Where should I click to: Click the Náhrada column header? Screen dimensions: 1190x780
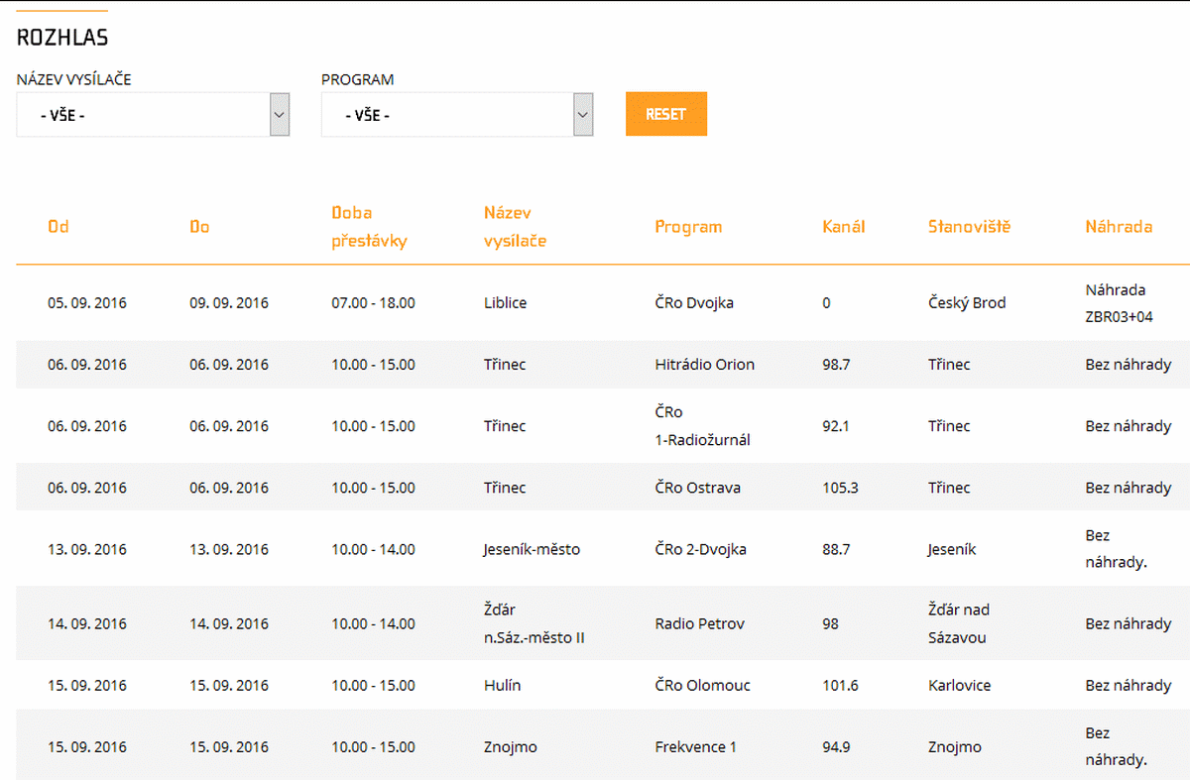pyautogui.click(x=1119, y=227)
